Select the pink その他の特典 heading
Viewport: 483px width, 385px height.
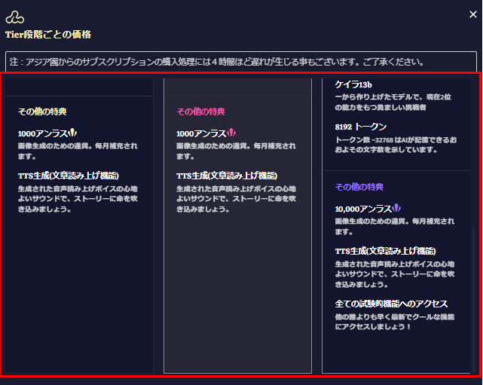coord(201,112)
